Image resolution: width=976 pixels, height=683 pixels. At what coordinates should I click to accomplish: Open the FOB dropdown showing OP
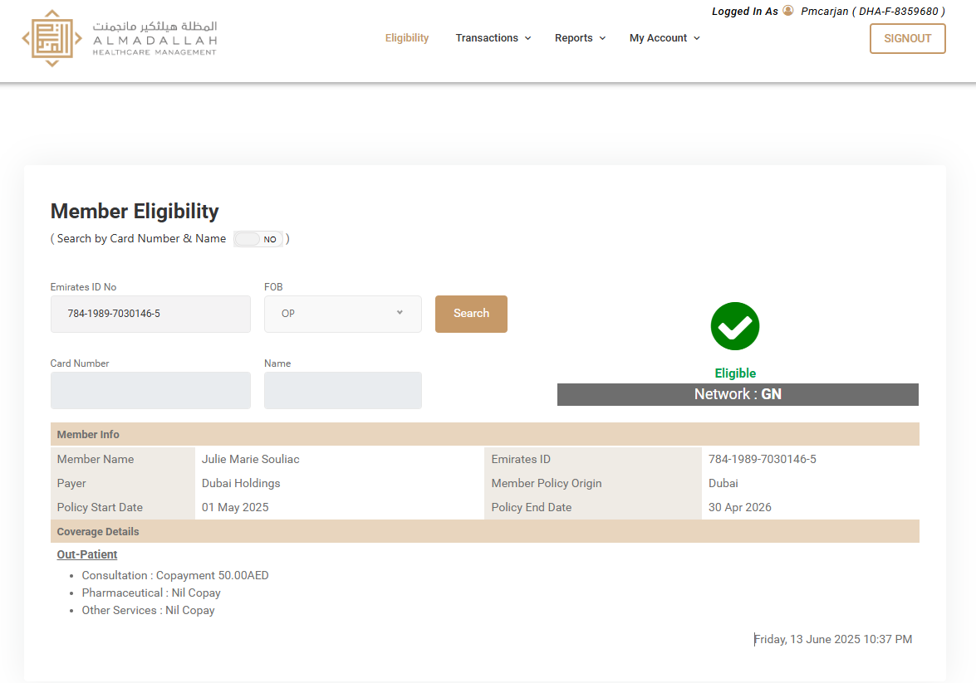click(x=342, y=314)
